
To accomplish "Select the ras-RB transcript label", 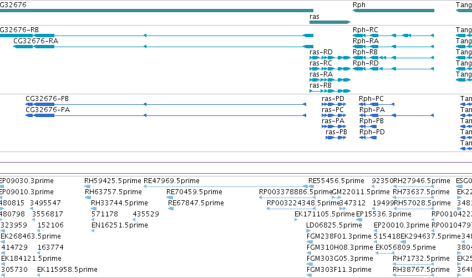I will click(320, 85).
